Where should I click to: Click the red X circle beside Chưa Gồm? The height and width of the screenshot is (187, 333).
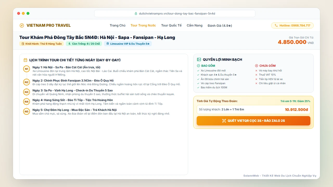(257, 66)
